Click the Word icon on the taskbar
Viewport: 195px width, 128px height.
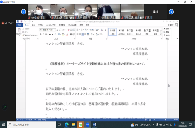pos(94,125)
